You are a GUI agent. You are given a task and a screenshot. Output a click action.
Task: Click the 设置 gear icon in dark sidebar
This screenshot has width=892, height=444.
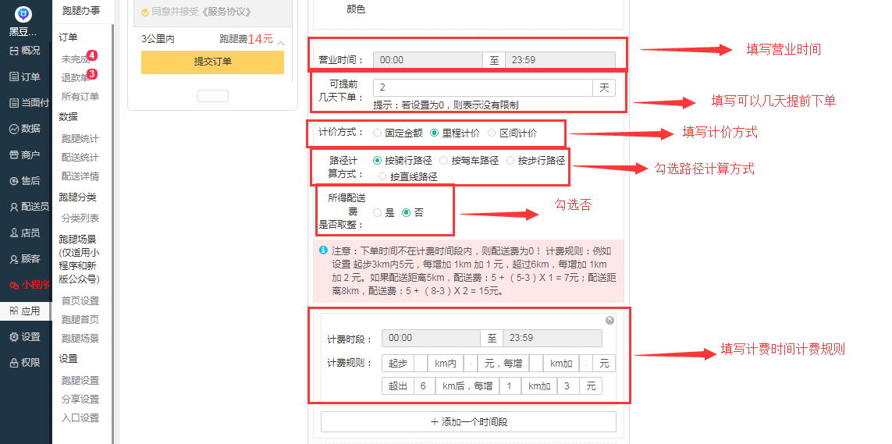pyautogui.click(x=14, y=336)
